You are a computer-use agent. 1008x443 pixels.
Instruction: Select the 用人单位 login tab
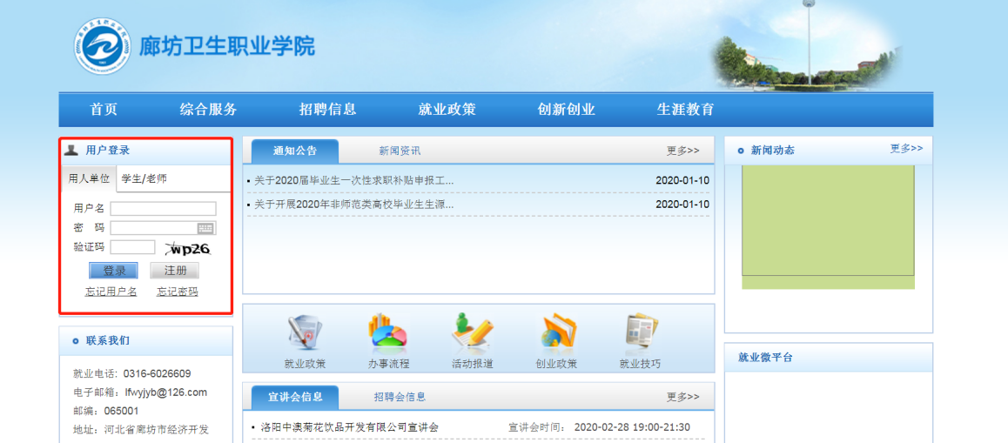click(89, 178)
